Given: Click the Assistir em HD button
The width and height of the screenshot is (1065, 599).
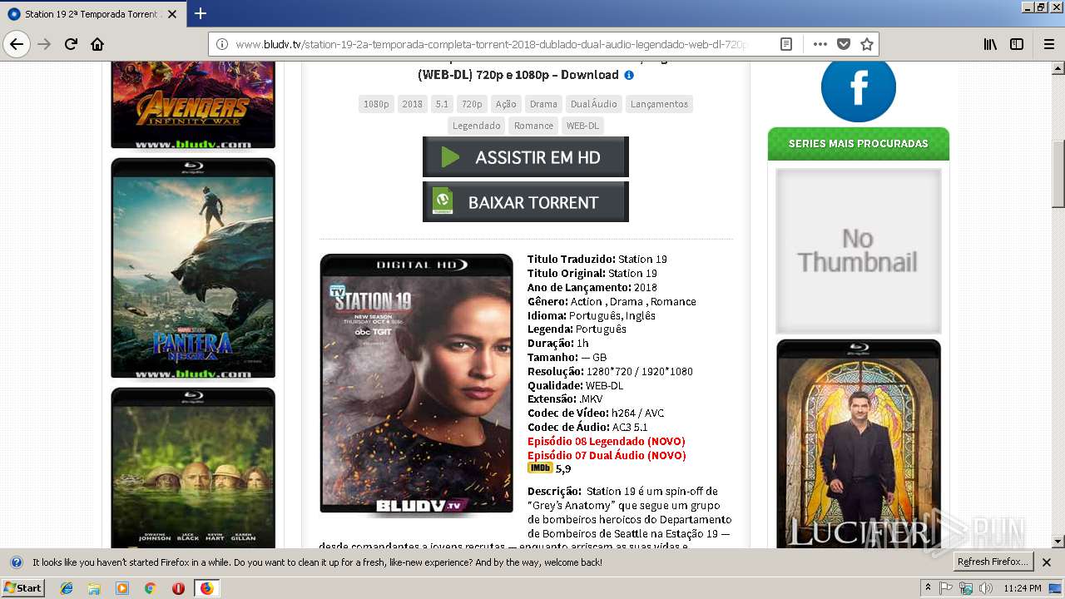Looking at the screenshot, I should (x=526, y=157).
